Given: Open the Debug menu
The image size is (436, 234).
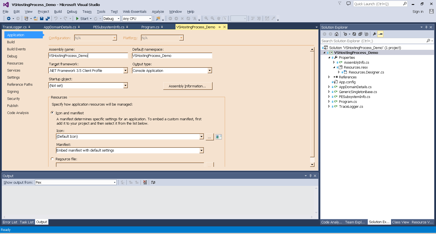Looking at the screenshot, I should [x=72, y=11].
